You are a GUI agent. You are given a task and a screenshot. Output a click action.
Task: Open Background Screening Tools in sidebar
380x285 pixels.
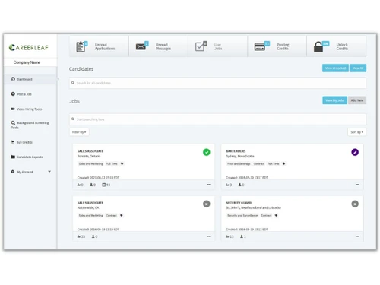click(30, 125)
